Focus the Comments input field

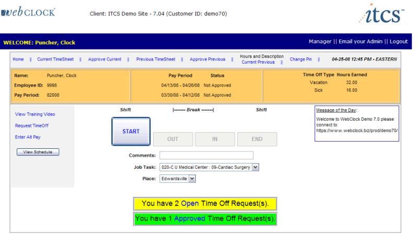[x=206, y=155]
